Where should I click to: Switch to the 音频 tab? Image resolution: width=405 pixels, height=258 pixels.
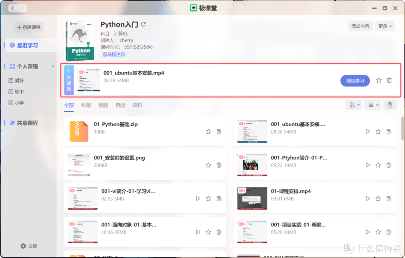click(120, 105)
